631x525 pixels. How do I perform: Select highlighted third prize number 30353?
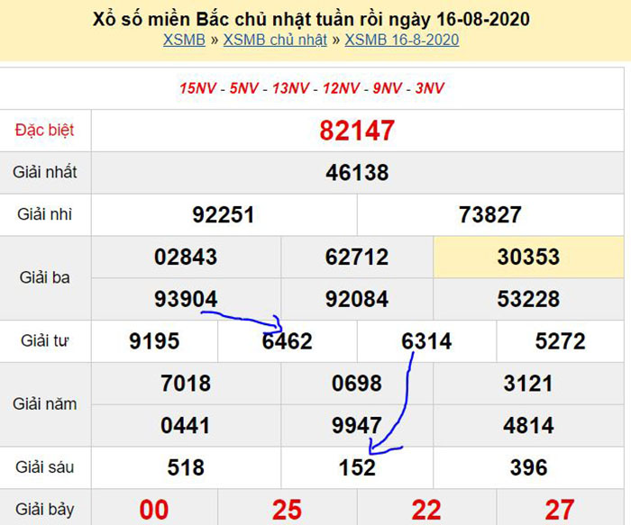pyautogui.click(x=528, y=258)
